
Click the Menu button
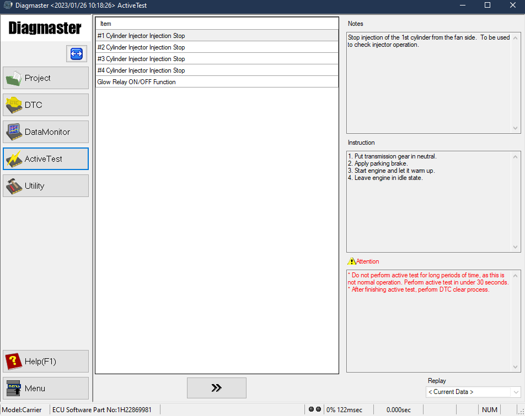click(46, 388)
